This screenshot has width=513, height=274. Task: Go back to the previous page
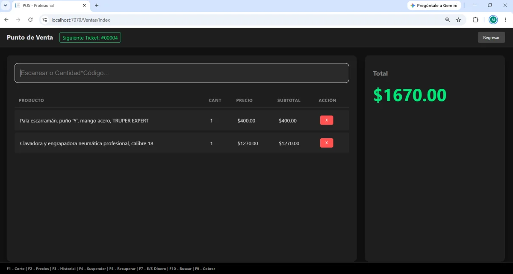pyautogui.click(x=6, y=20)
